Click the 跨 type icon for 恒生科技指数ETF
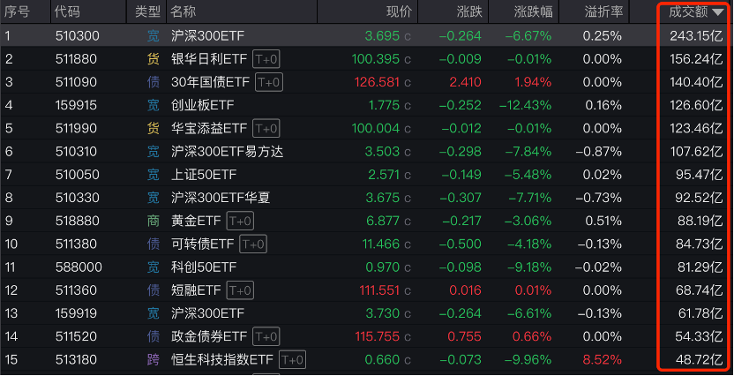 point(154,359)
